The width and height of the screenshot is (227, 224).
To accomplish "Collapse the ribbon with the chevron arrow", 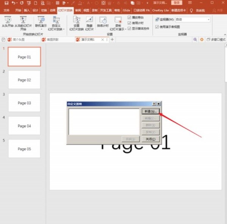I will pyautogui.click(x=225, y=34).
